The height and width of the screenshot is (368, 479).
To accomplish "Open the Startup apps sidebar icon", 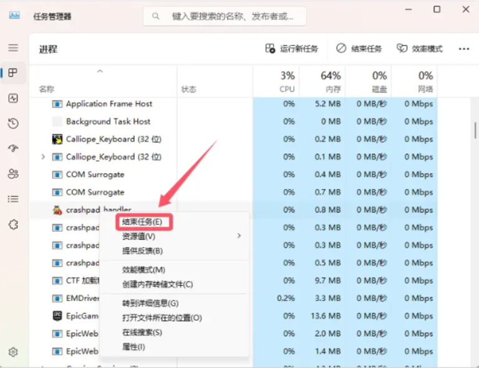I will point(13,148).
